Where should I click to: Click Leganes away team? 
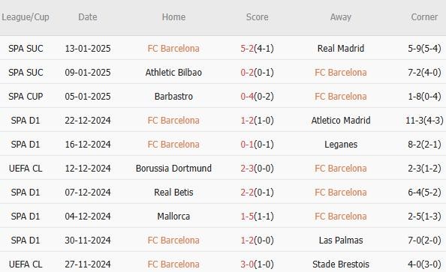click(341, 144)
